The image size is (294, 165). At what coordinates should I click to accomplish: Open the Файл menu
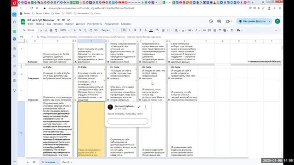pos(30,24)
